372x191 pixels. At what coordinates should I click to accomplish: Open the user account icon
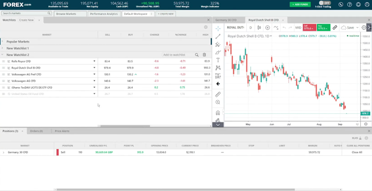click(x=367, y=4)
